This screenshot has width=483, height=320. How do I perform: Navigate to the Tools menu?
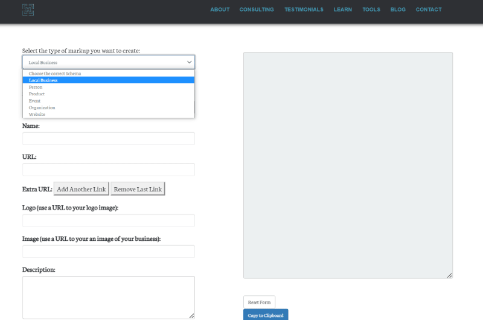[371, 10]
